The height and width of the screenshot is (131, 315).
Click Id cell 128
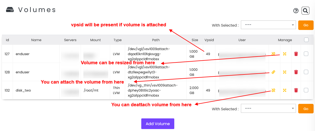(7, 72)
